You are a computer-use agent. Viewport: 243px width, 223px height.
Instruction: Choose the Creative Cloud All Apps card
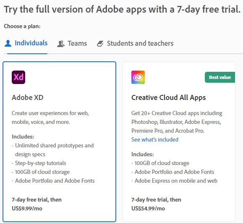point(179,142)
